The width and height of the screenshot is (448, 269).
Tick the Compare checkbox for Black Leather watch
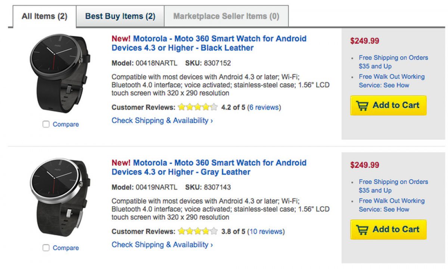click(46, 124)
